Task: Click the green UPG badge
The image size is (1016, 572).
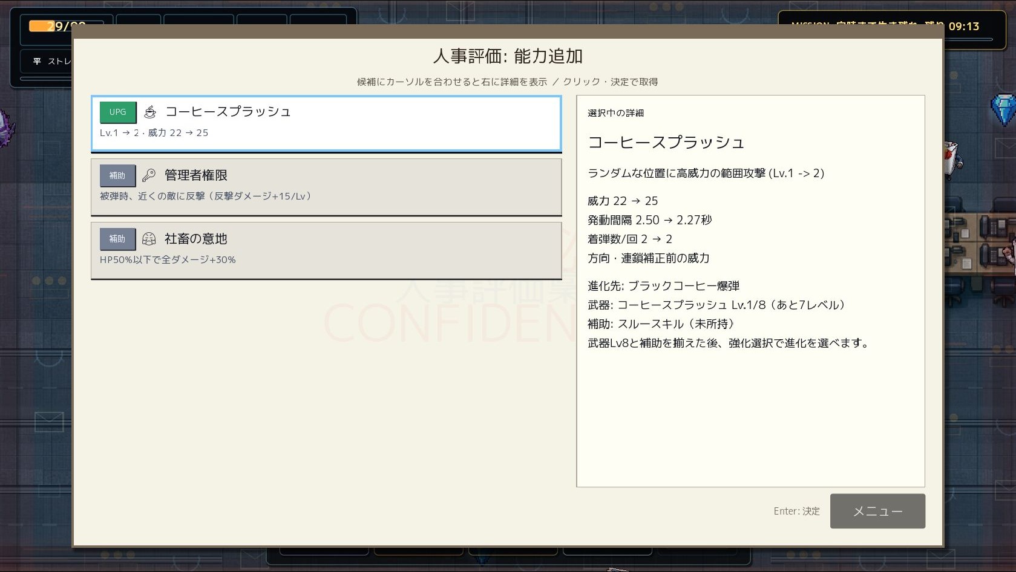Action: pyautogui.click(x=118, y=112)
